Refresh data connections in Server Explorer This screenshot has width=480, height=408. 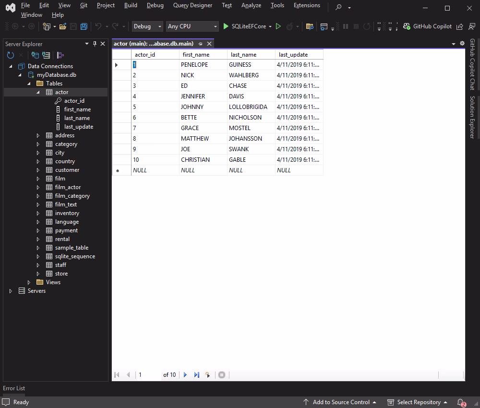[x=10, y=55]
